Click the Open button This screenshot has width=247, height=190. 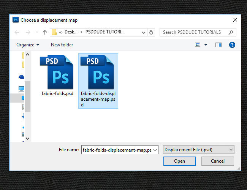tap(180, 161)
